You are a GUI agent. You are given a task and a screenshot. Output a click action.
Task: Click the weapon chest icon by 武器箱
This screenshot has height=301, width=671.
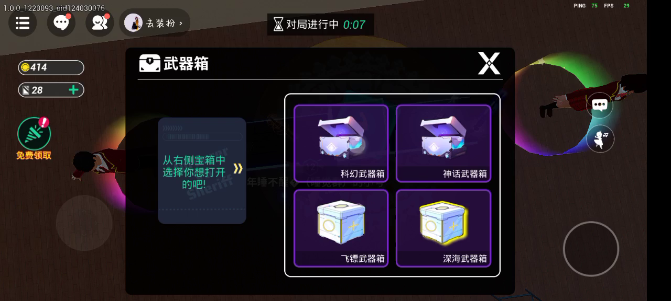(150, 63)
